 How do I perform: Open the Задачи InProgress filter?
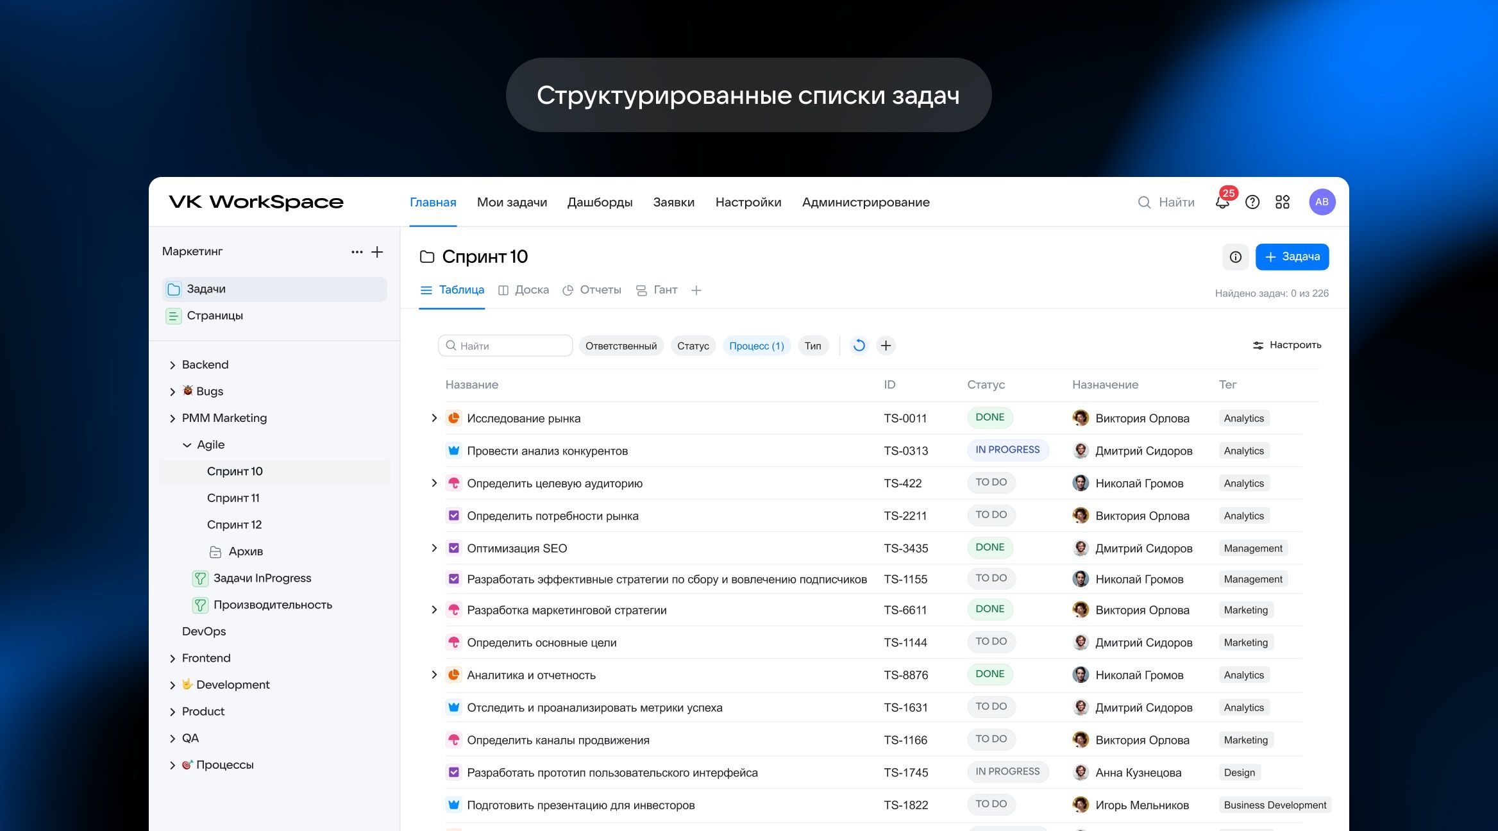252,578
